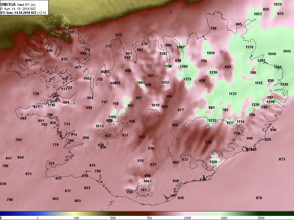The width and height of the screenshot is (294, 220).
Task: Click the 941 value on the map
Action: [x=129, y=54]
